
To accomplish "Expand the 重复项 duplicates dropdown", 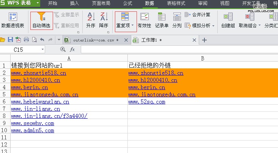I will [133, 26].
